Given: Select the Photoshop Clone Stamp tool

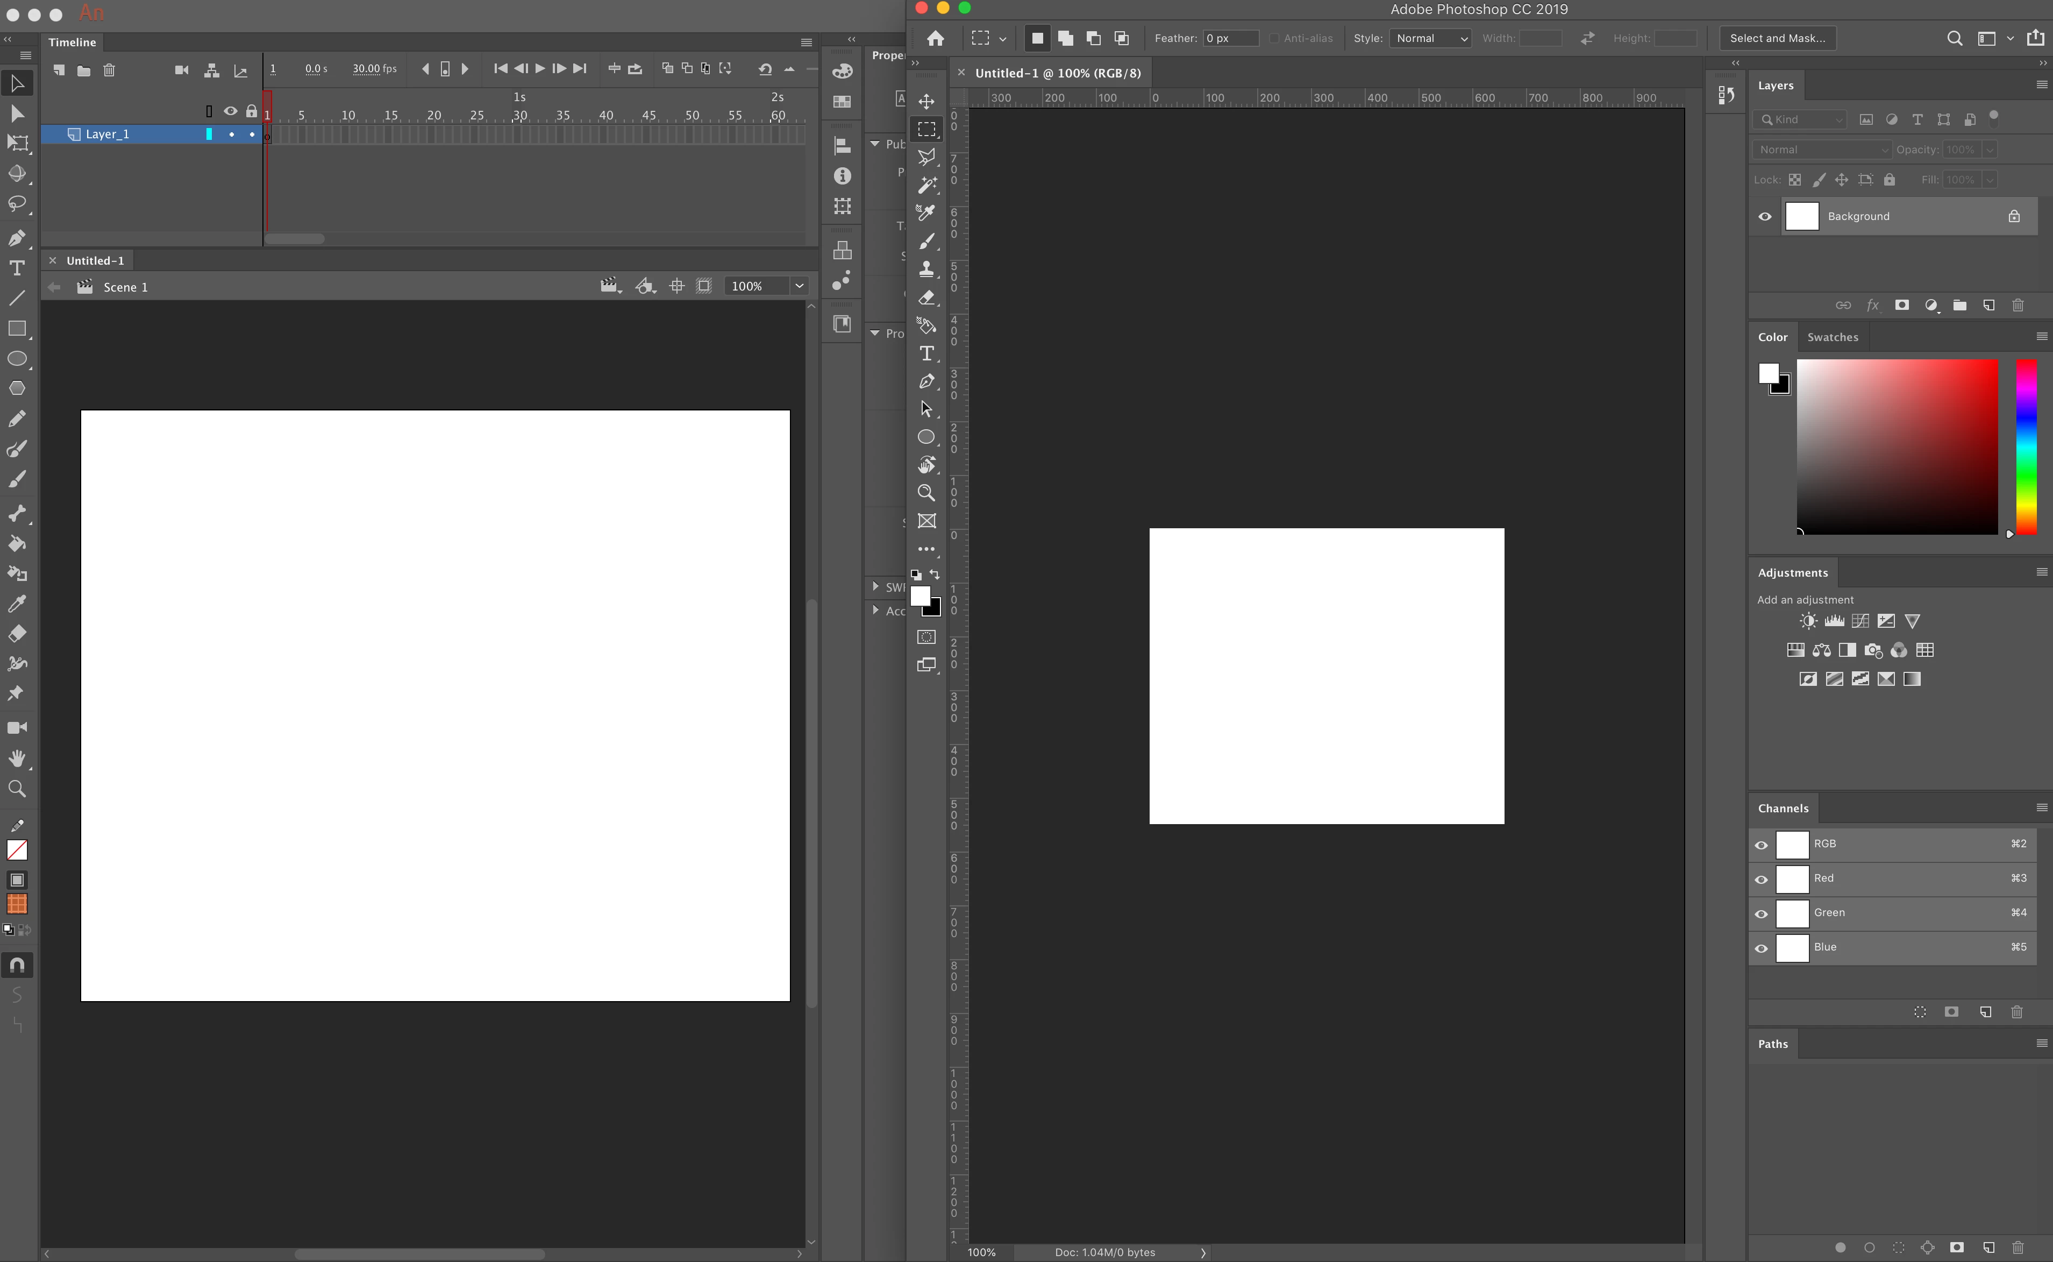Looking at the screenshot, I should (x=926, y=269).
